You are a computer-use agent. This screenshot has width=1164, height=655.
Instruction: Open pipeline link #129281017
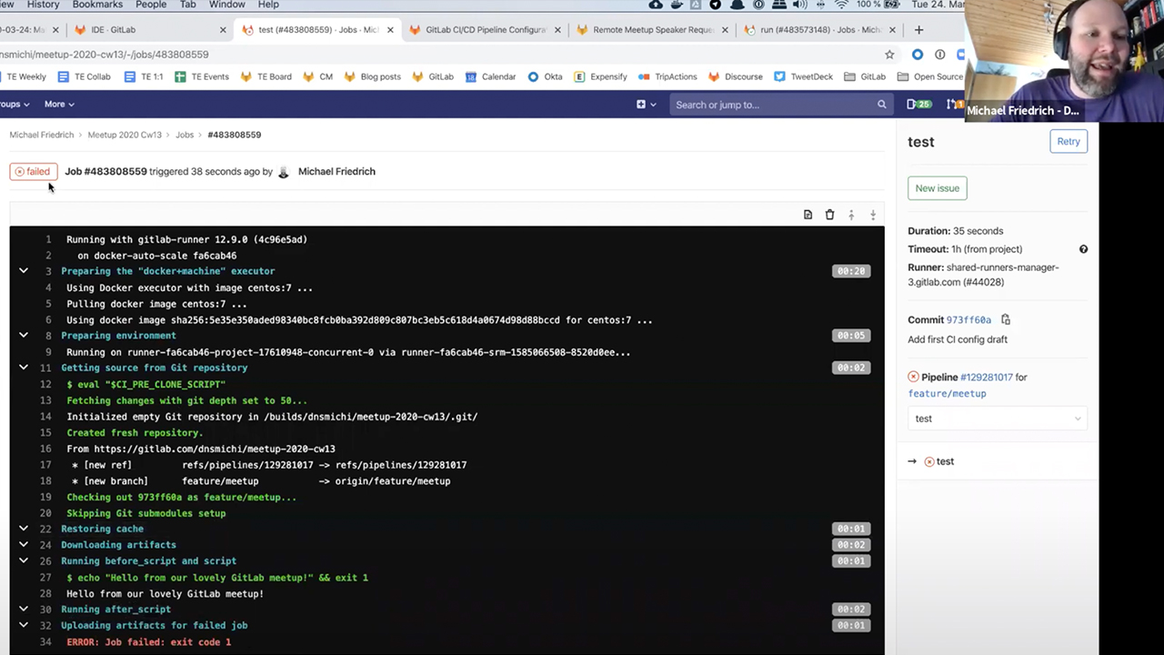pos(987,378)
